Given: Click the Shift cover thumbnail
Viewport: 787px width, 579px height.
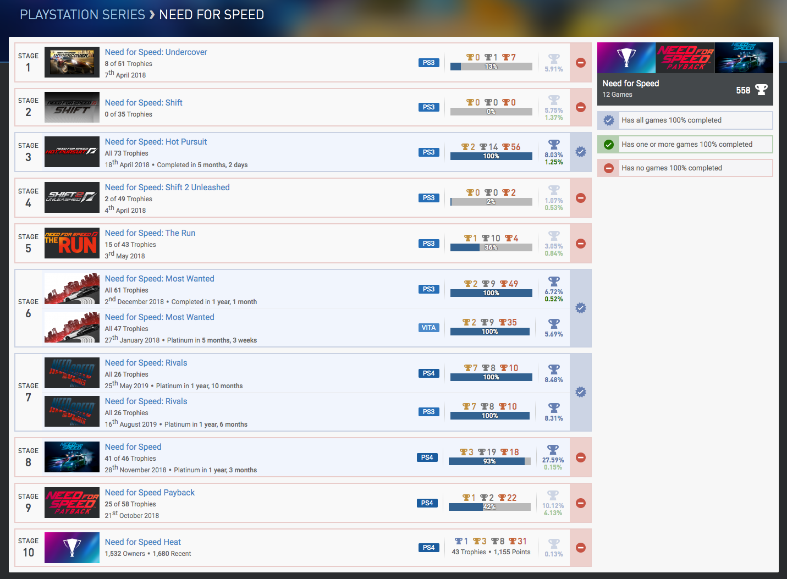Looking at the screenshot, I should [72, 107].
